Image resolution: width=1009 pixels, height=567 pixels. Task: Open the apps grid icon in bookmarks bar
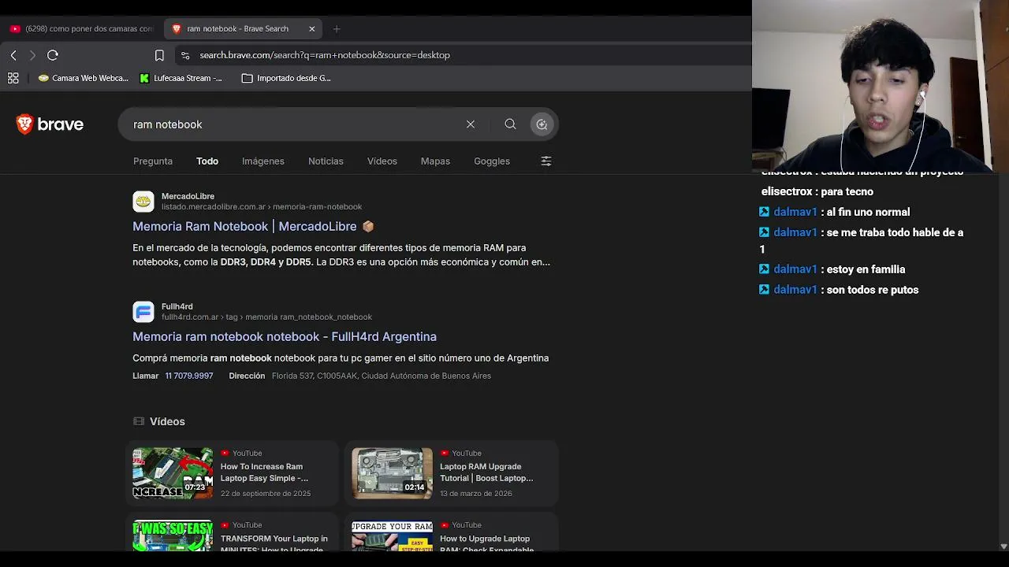click(x=13, y=78)
